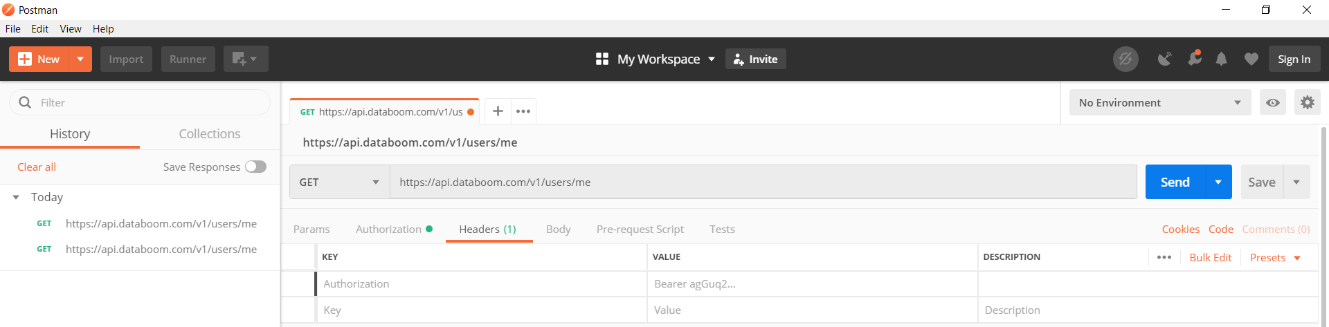
Task: Open settings wrench icon in header
Action: [x=1195, y=59]
